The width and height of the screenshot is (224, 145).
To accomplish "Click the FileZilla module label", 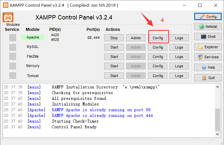I will pos(32,56).
